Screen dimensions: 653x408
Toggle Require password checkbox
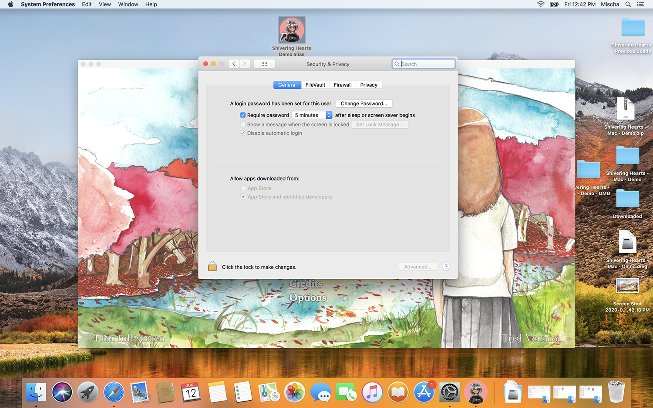click(x=243, y=115)
